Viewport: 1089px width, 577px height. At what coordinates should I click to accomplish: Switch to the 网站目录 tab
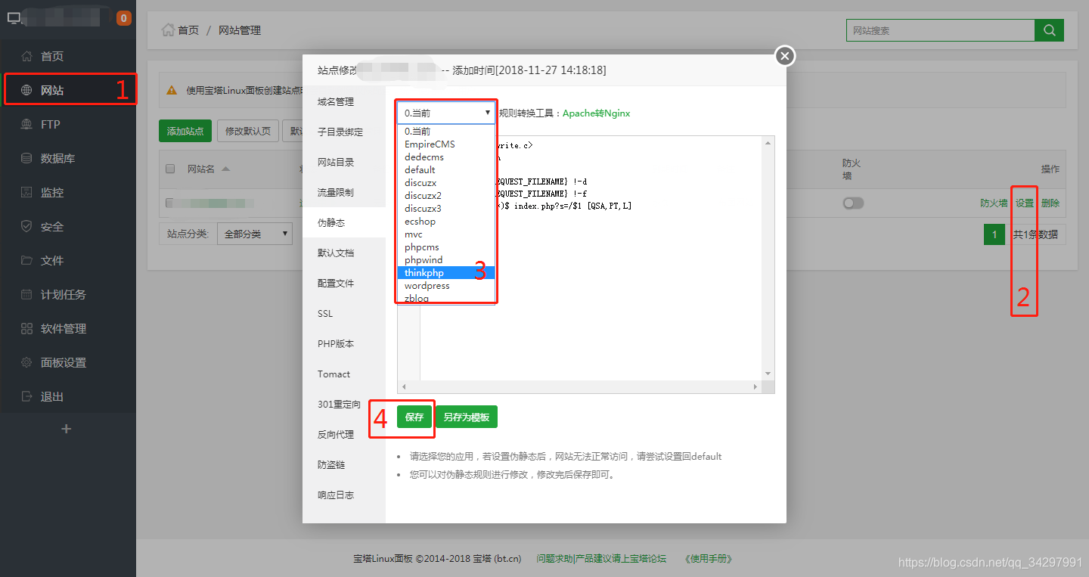(344, 162)
